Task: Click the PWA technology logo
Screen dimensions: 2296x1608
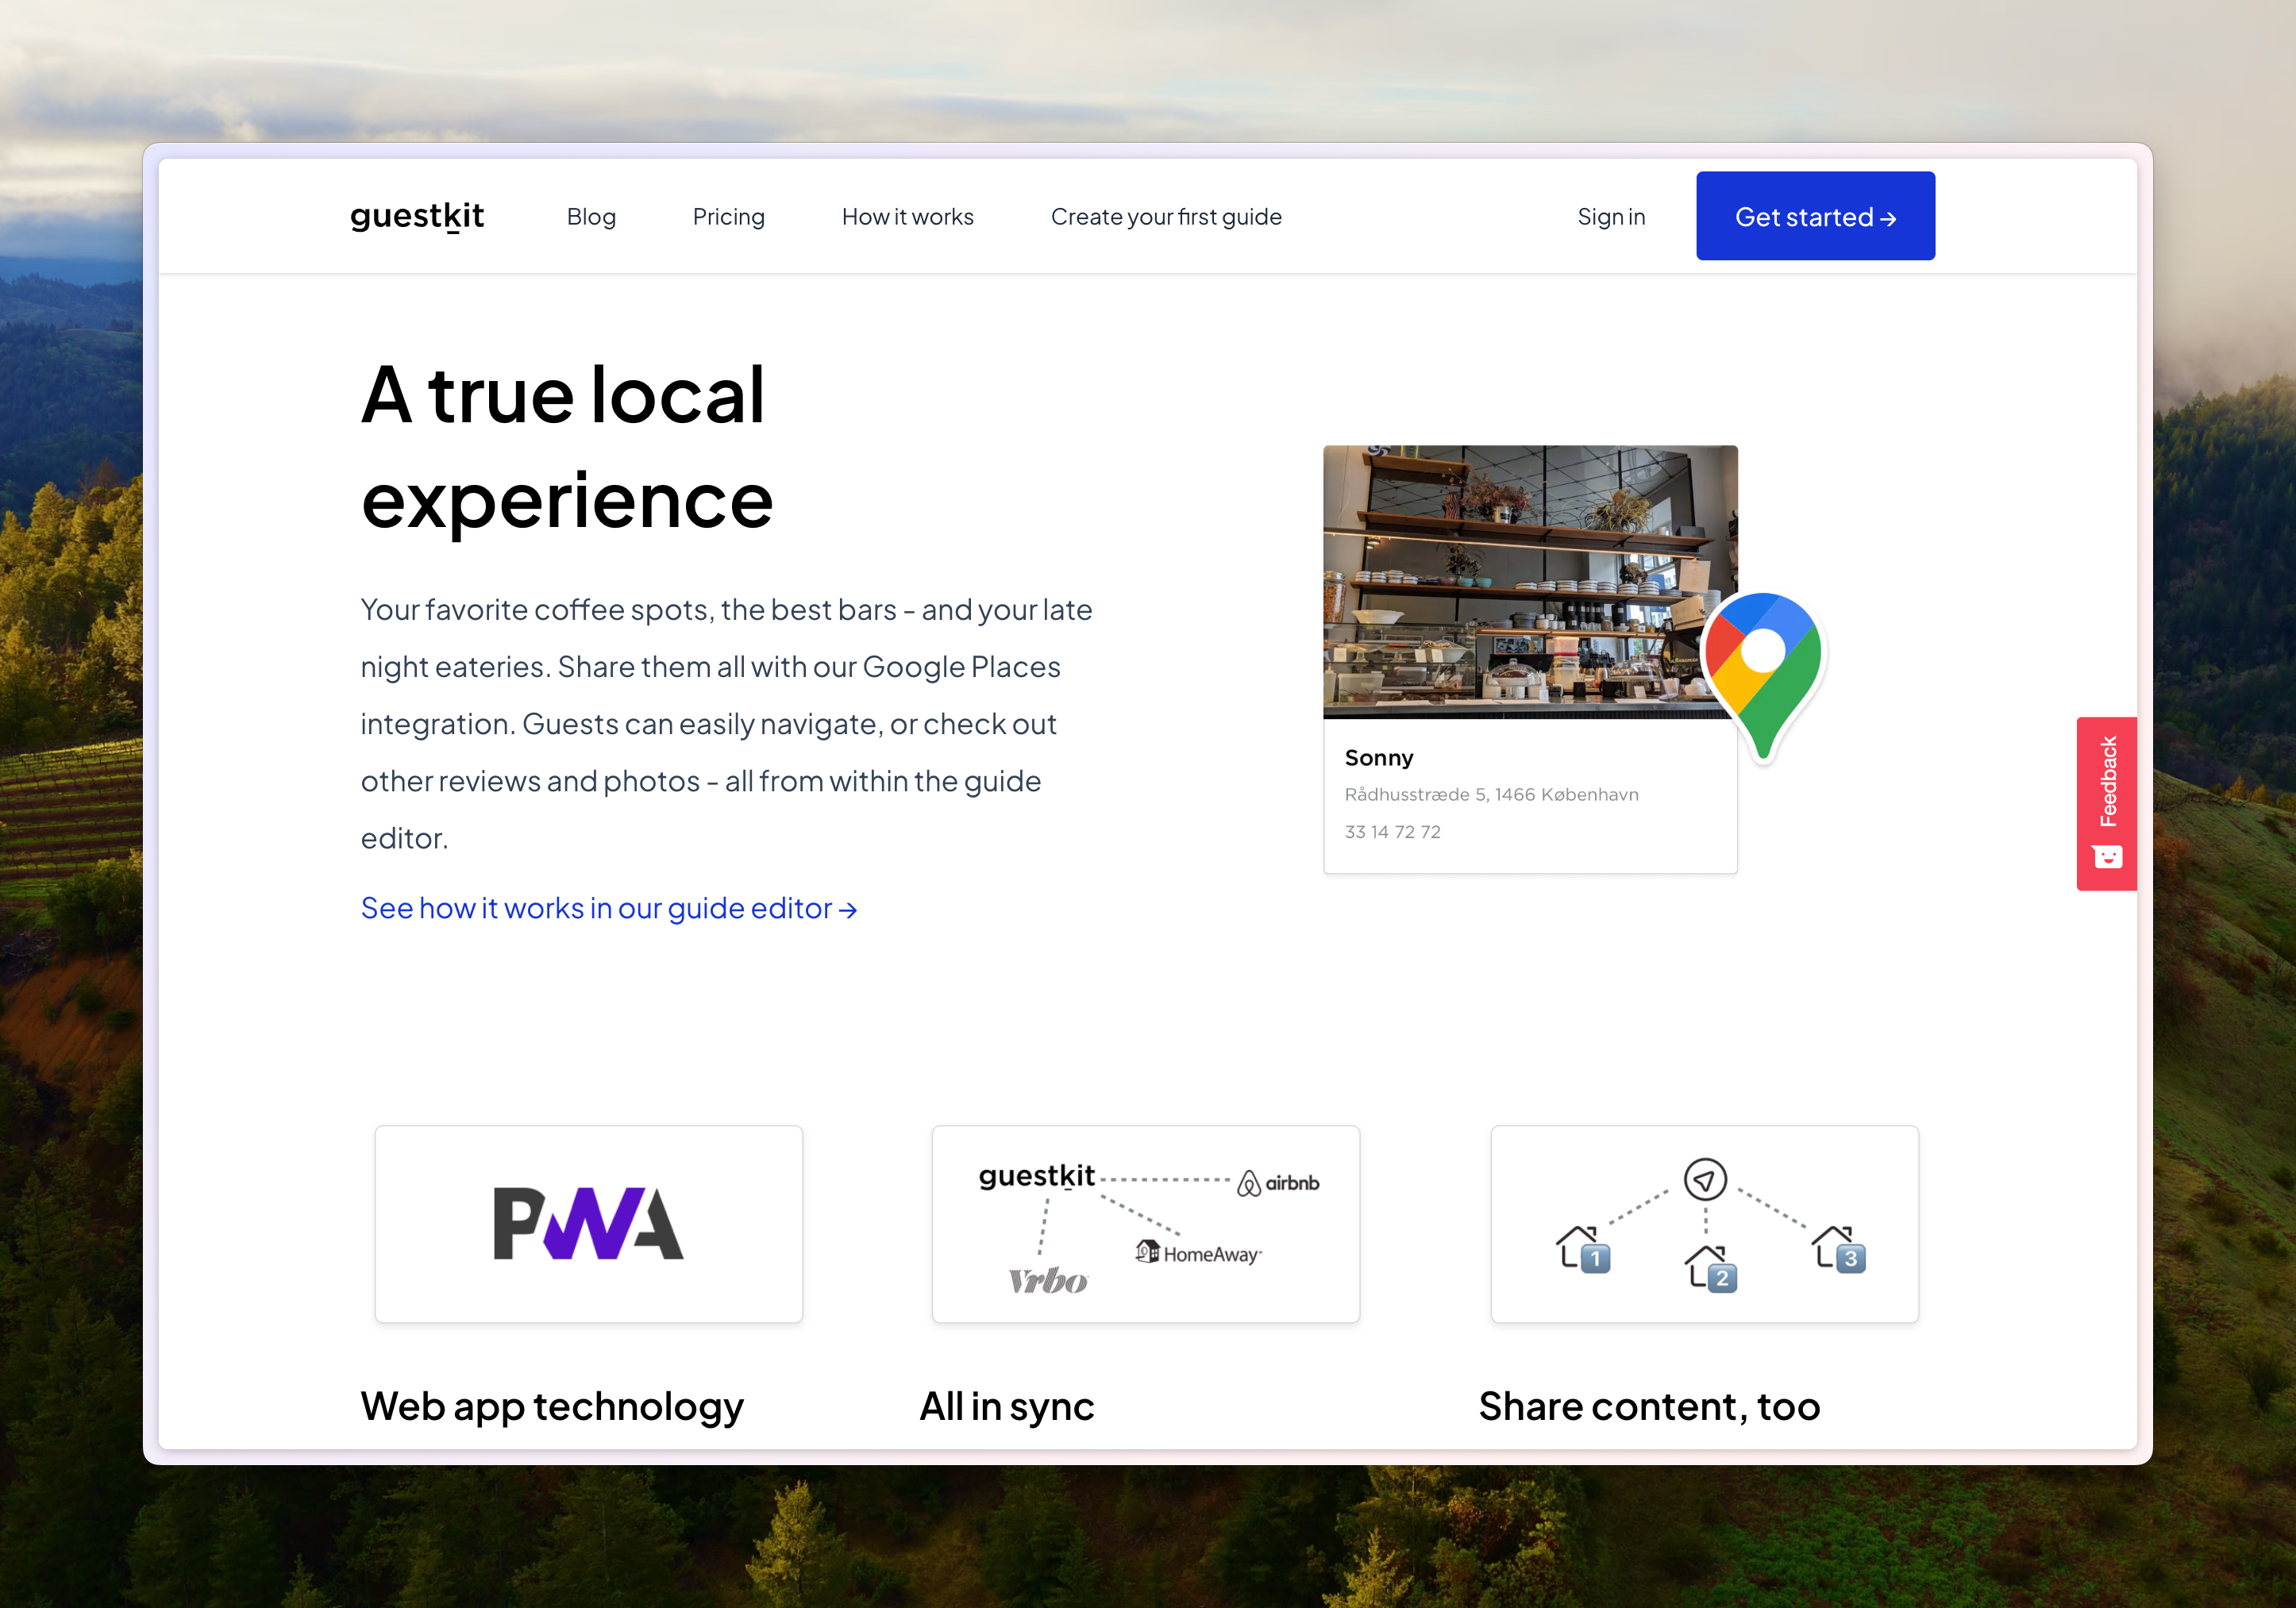Action: (x=588, y=1222)
